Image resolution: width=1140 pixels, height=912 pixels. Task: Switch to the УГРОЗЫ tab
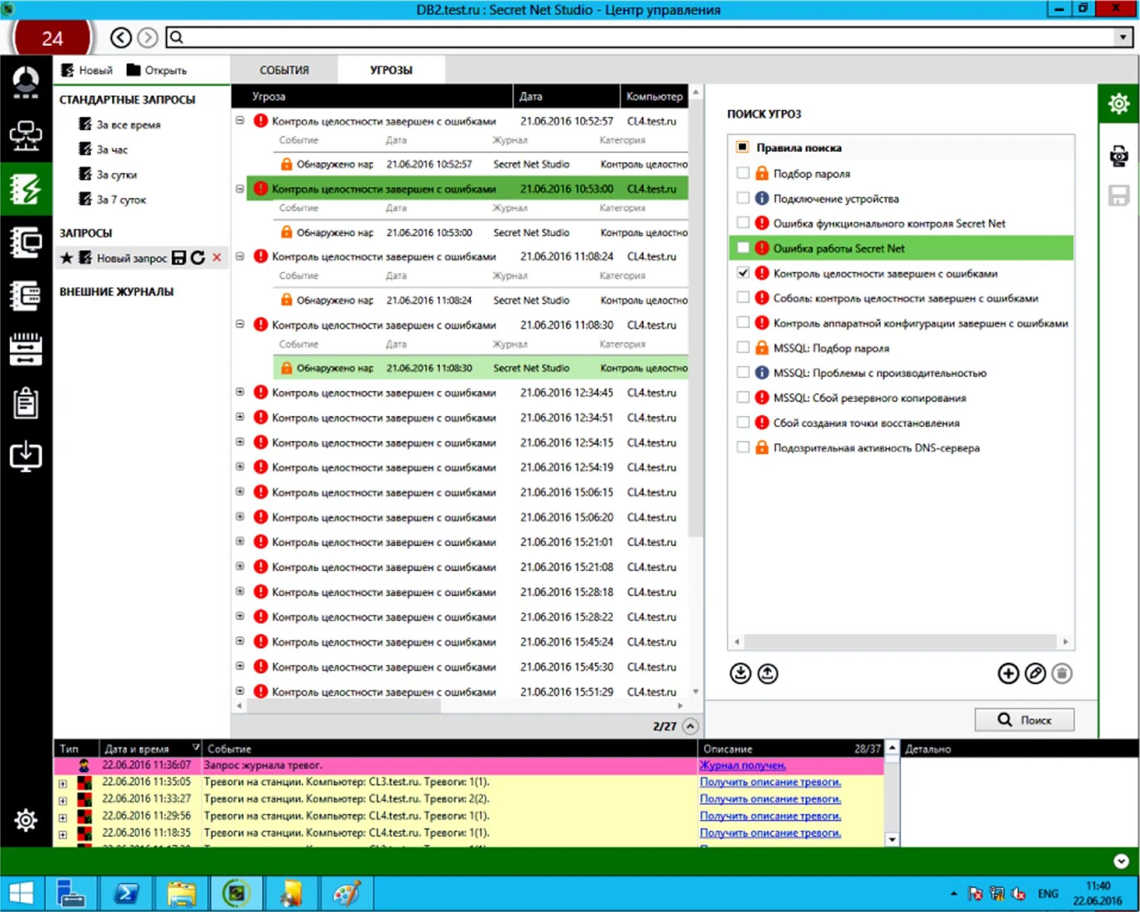(x=391, y=70)
